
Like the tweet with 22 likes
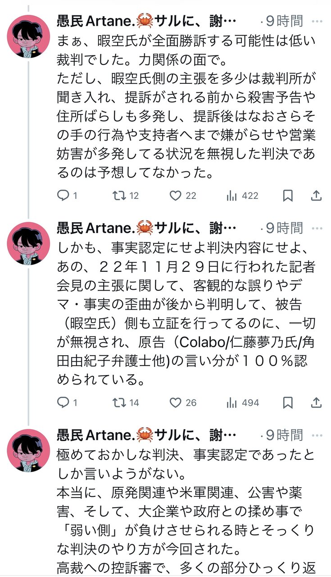[x=183, y=196]
